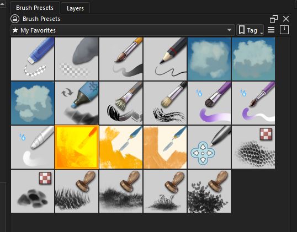The width and height of the screenshot is (297, 232).
Task: Select the blue eraser brush preset
Action: coord(33,59)
